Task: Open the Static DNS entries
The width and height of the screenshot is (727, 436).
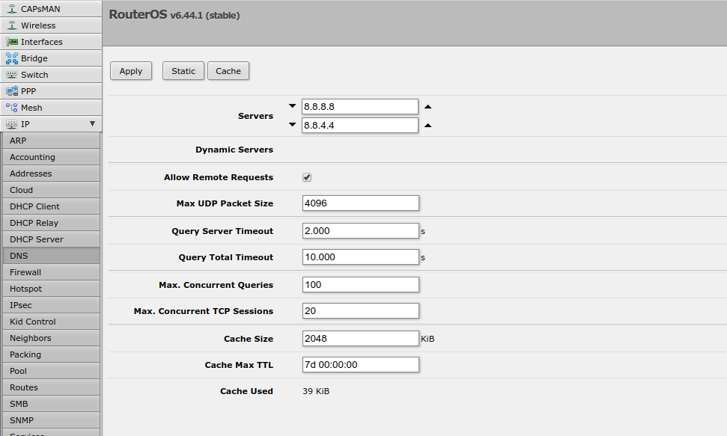Action: coord(183,71)
